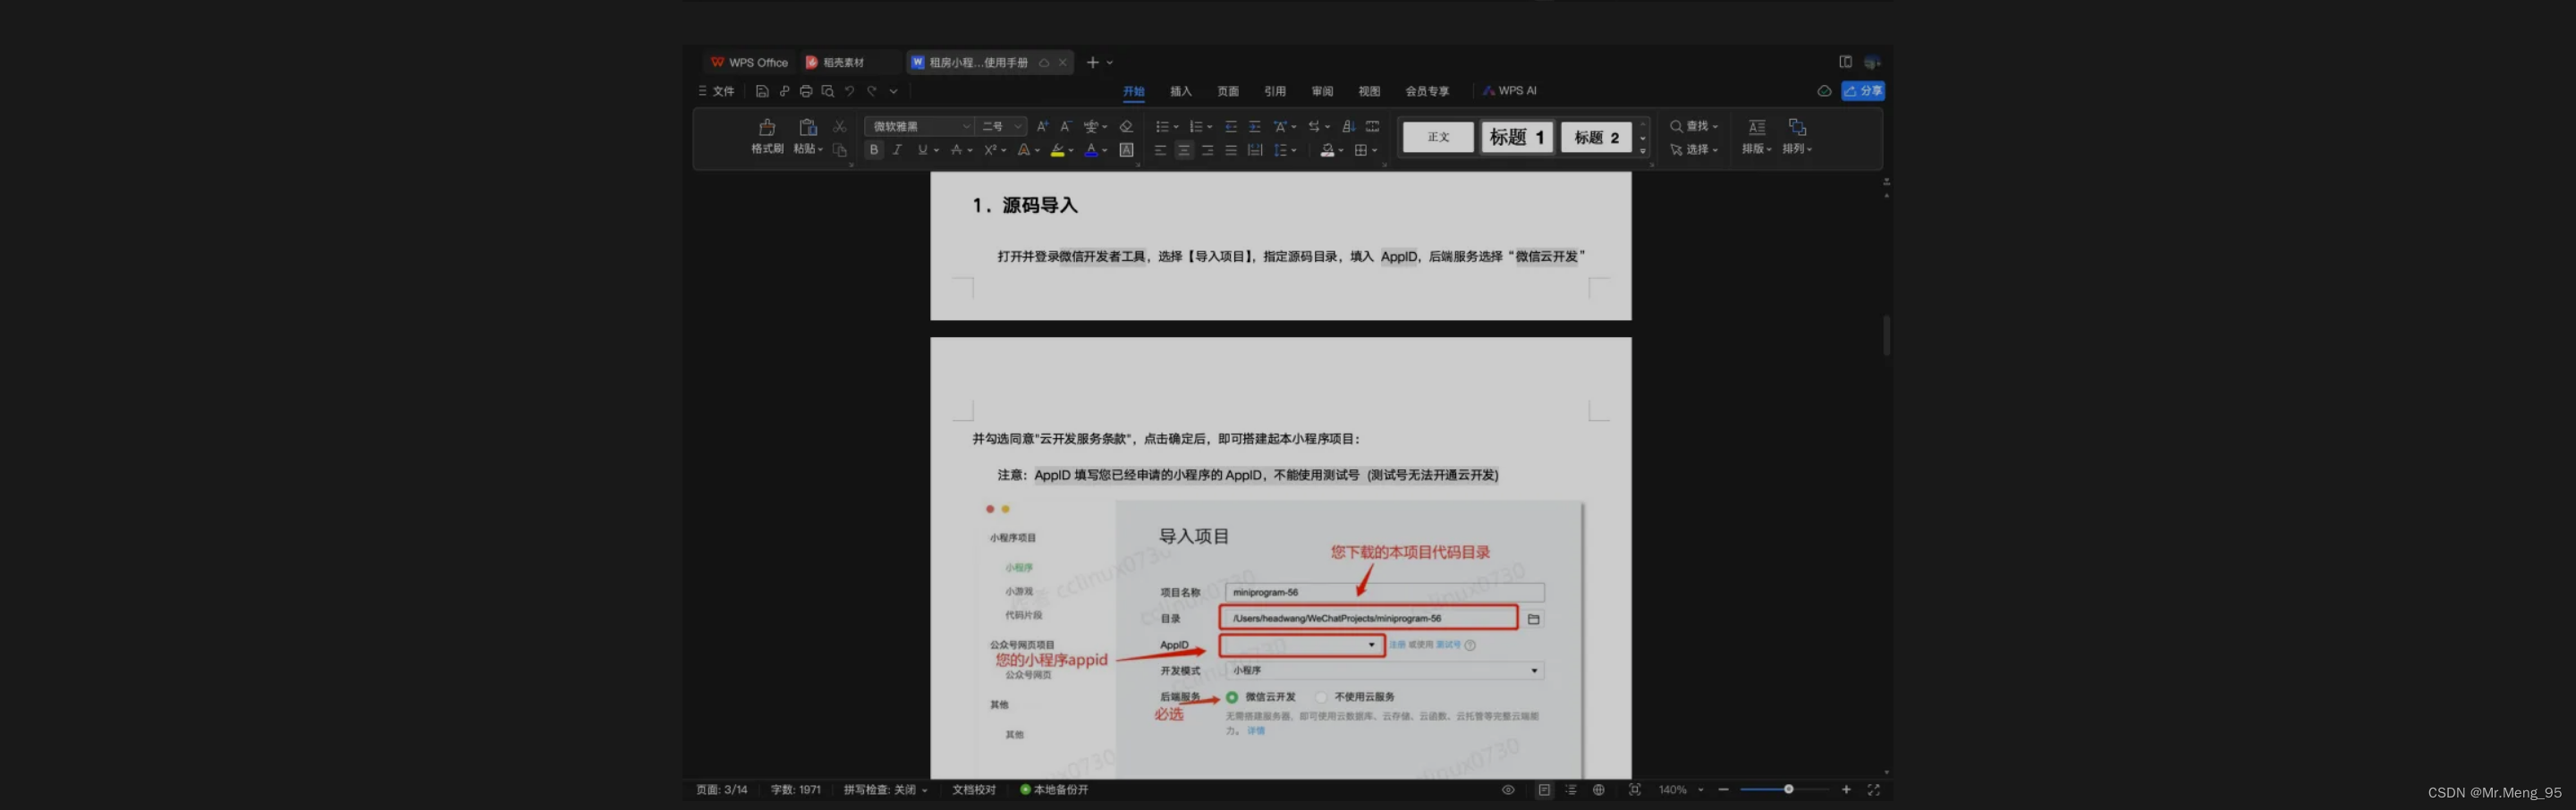Decrease paragraph indent
The image size is (2576, 810).
tap(1231, 126)
